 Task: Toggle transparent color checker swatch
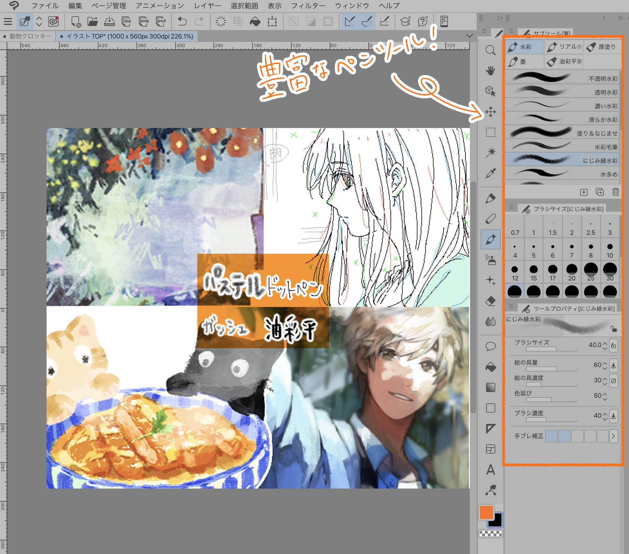tap(490, 533)
